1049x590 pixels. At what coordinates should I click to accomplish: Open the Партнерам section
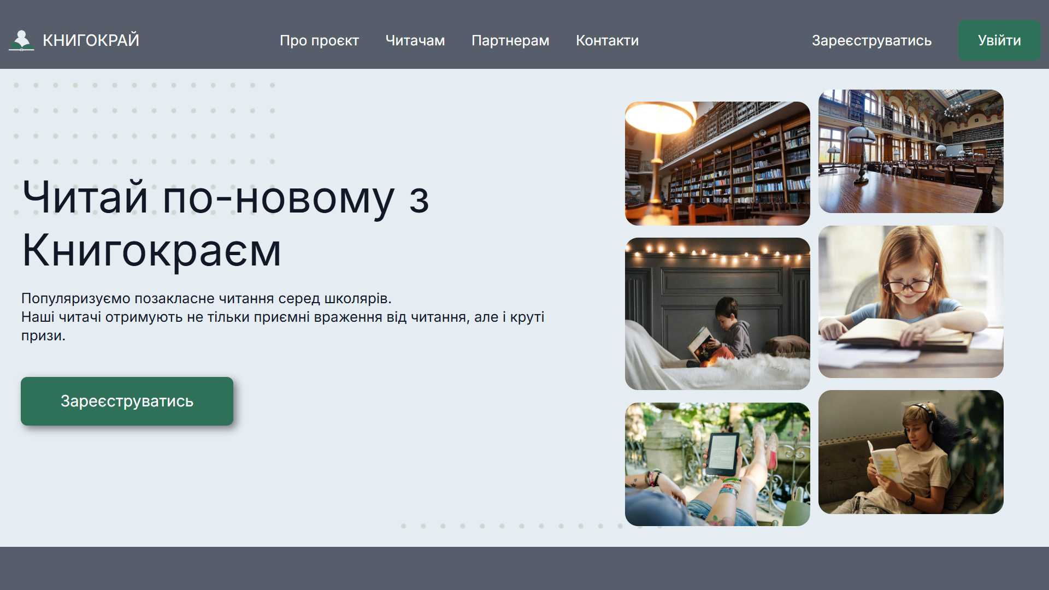coord(510,40)
